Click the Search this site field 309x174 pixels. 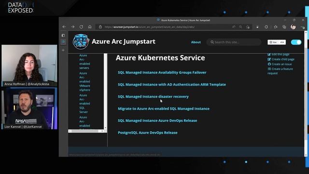coord(234,42)
